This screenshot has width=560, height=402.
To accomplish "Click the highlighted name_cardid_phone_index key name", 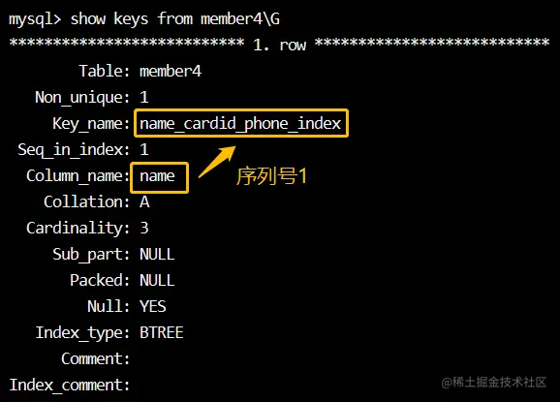I will pyautogui.click(x=241, y=124).
